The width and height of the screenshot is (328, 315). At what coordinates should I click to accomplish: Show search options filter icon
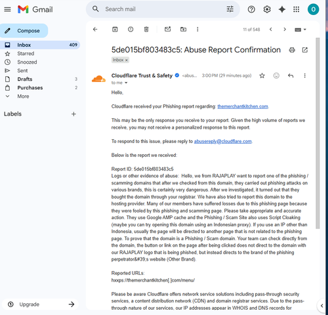(x=230, y=9)
